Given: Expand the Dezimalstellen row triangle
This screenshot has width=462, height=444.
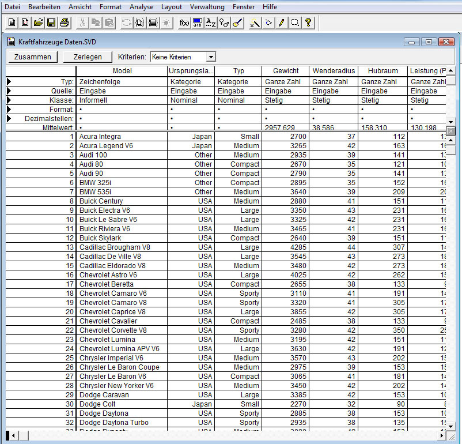Looking at the screenshot, I should coord(9,119).
